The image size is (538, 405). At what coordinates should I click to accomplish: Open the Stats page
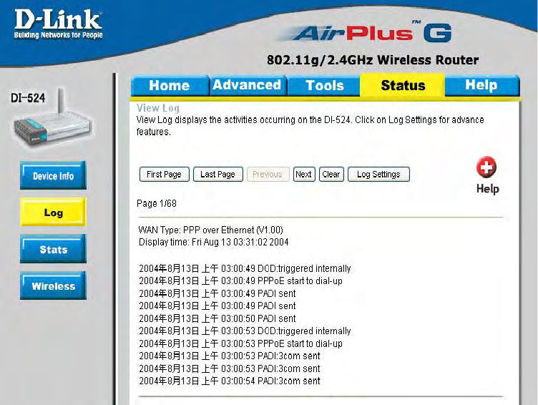click(x=53, y=249)
